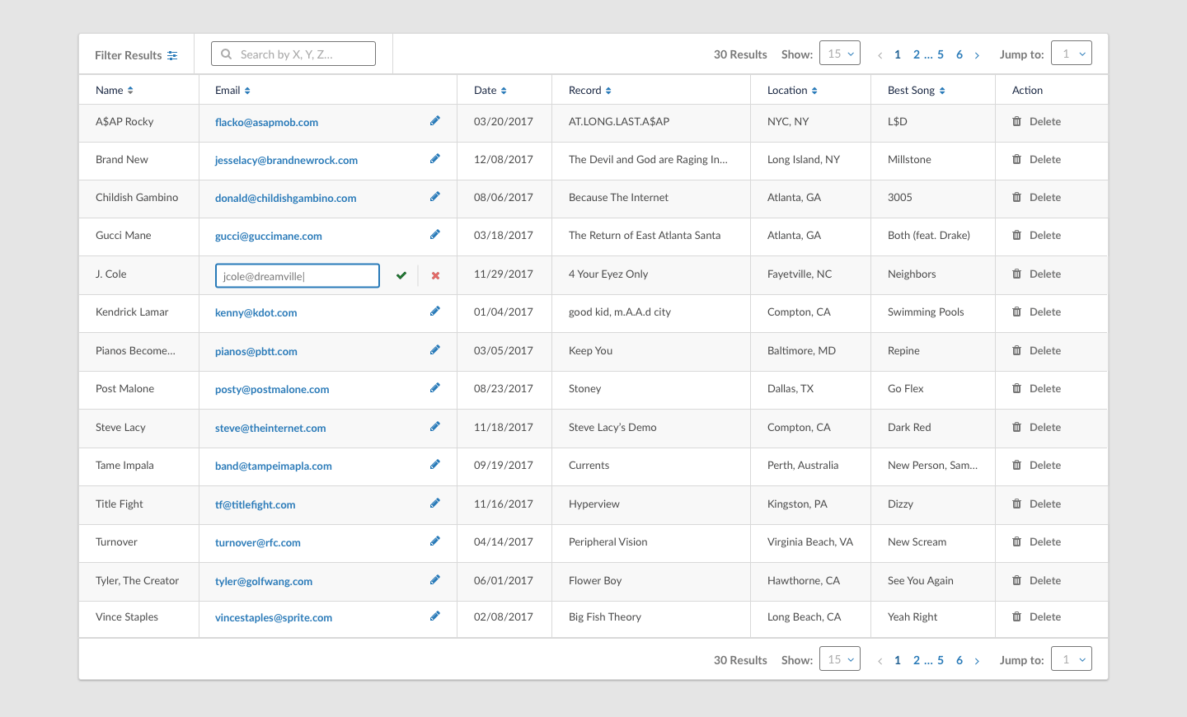Click the Search by X, Y, Z field

[x=293, y=54]
